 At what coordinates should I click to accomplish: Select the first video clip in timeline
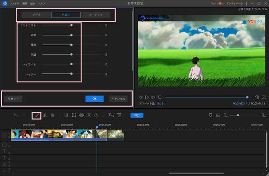[59, 135]
